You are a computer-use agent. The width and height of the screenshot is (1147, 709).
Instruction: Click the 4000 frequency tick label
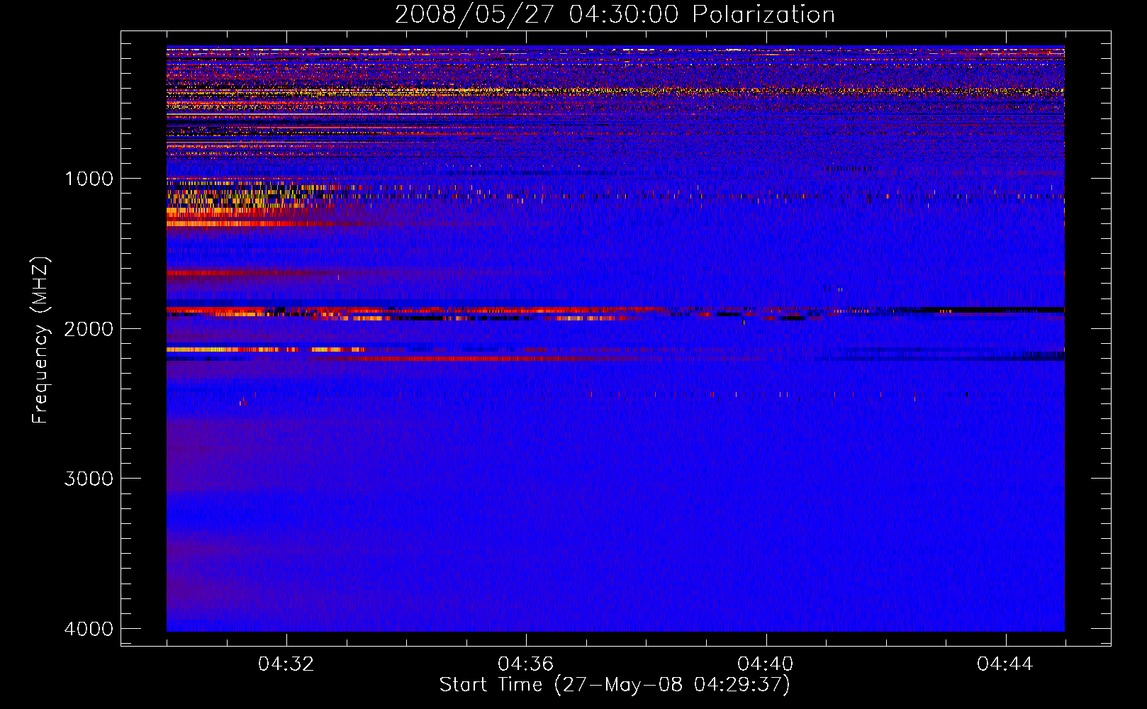point(89,629)
